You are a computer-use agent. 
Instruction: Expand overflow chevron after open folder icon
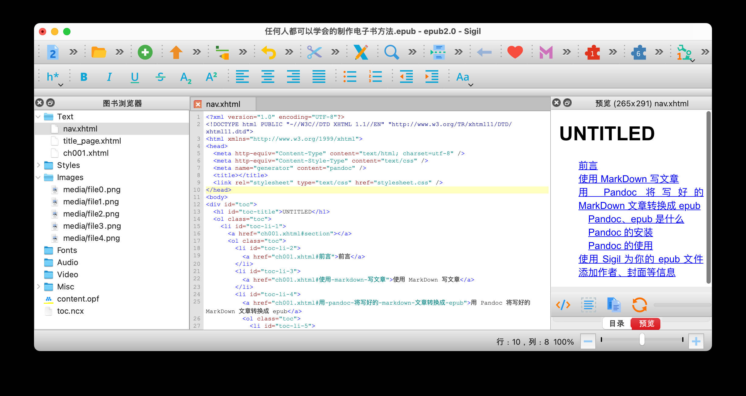pyautogui.click(x=120, y=52)
